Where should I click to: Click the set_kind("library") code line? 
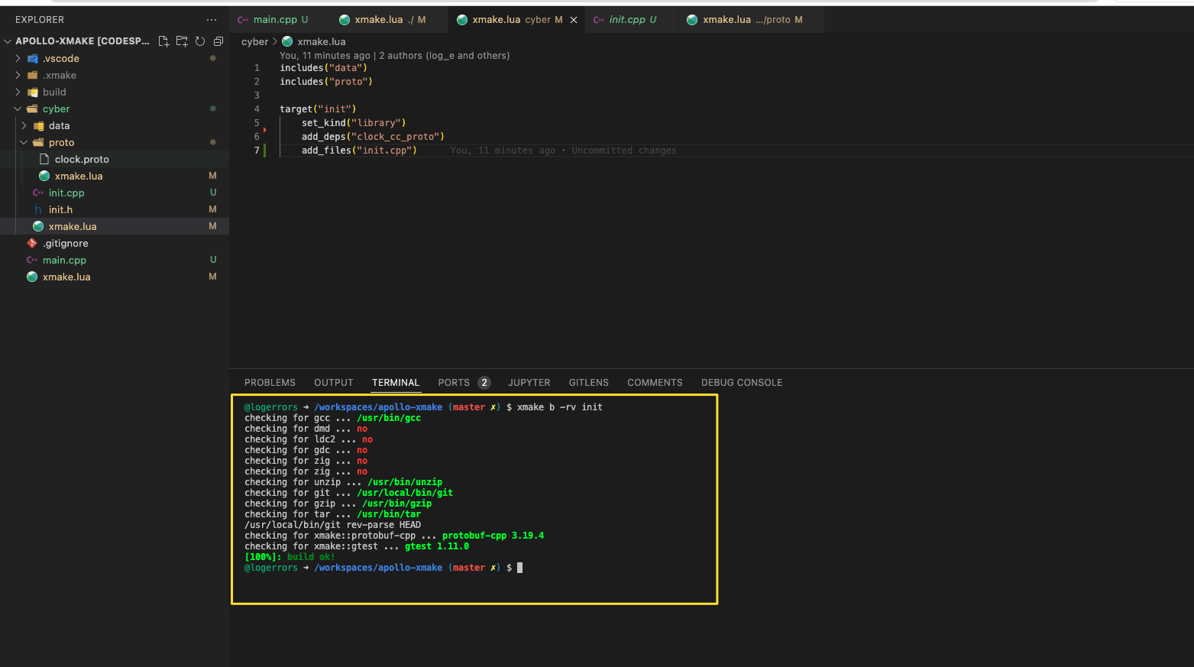[x=354, y=123]
